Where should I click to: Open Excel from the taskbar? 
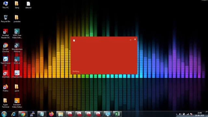coord(117,114)
